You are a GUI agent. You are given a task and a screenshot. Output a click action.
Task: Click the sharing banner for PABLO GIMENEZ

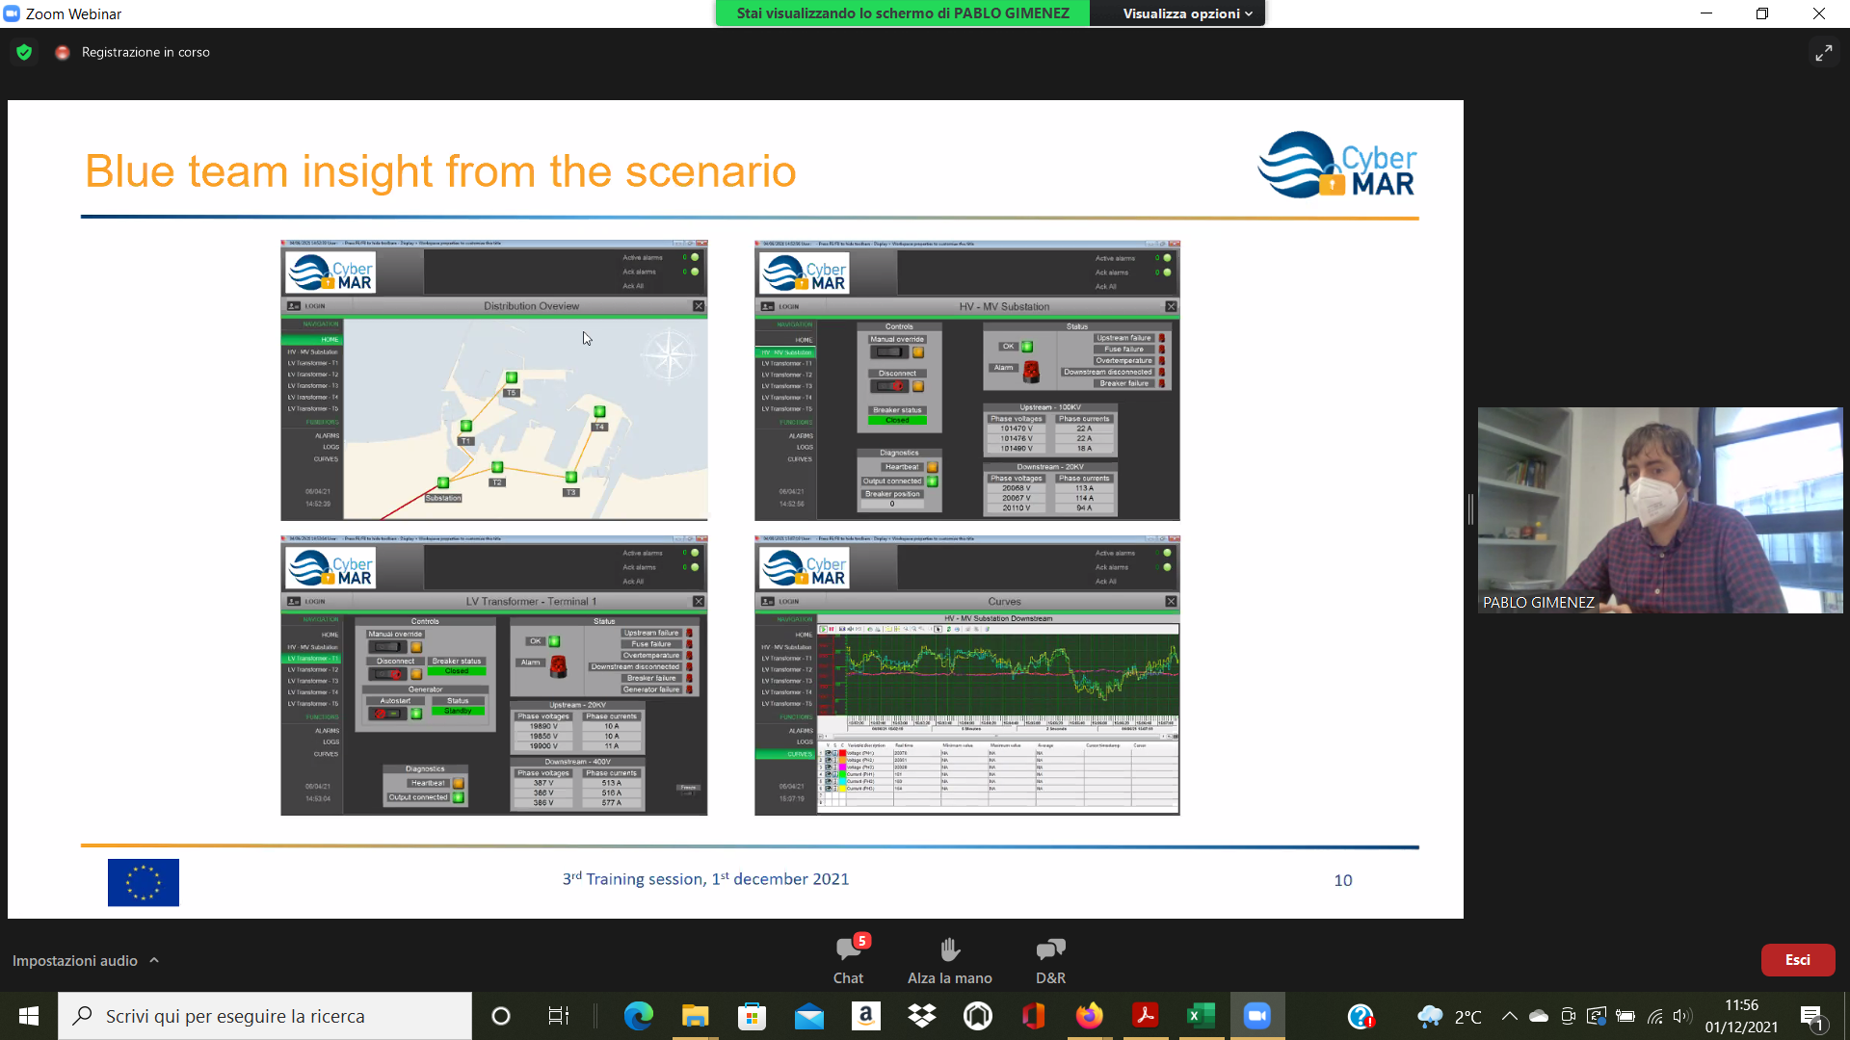tap(903, 13)
